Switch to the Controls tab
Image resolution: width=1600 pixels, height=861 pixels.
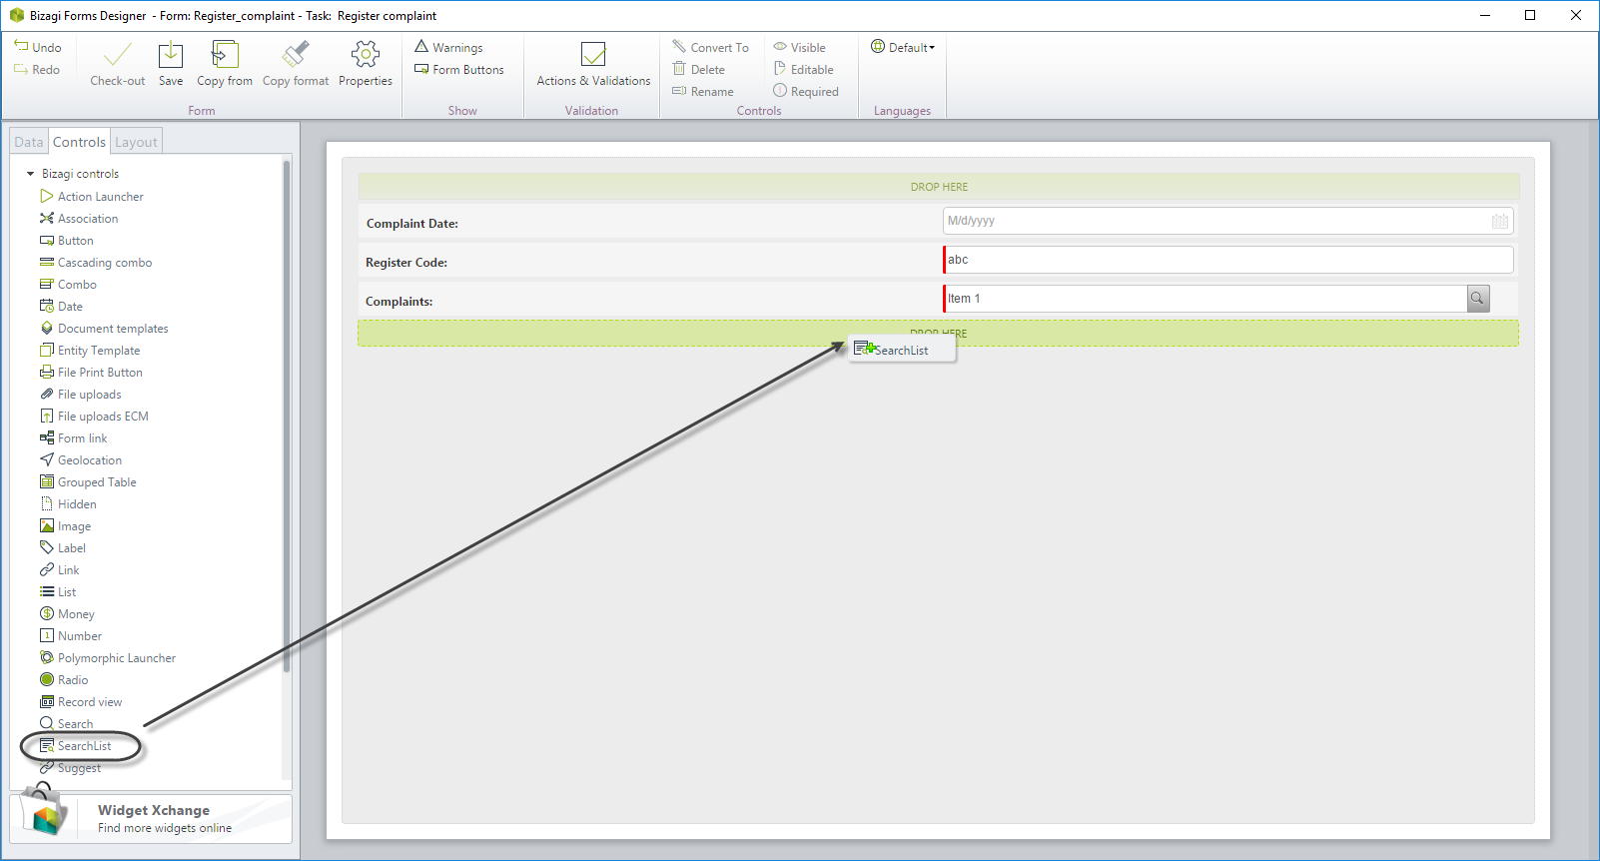click(79, 142)
